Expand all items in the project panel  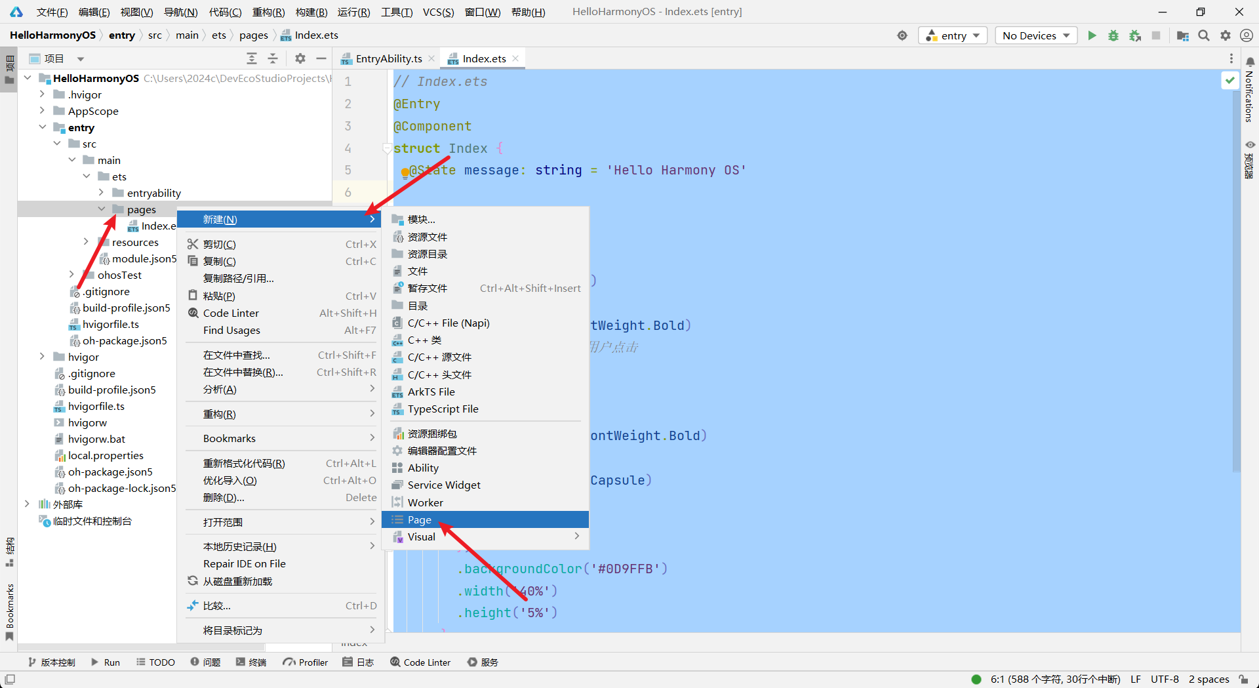pyautogui.click(x=251, y=58)
